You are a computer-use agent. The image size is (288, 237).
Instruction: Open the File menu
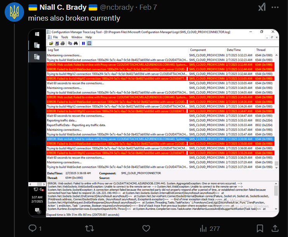click(56, 37)
